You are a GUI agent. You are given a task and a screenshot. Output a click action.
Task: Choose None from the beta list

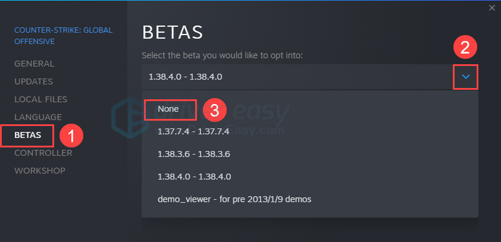pyautogui.click(x=168, y=109)
